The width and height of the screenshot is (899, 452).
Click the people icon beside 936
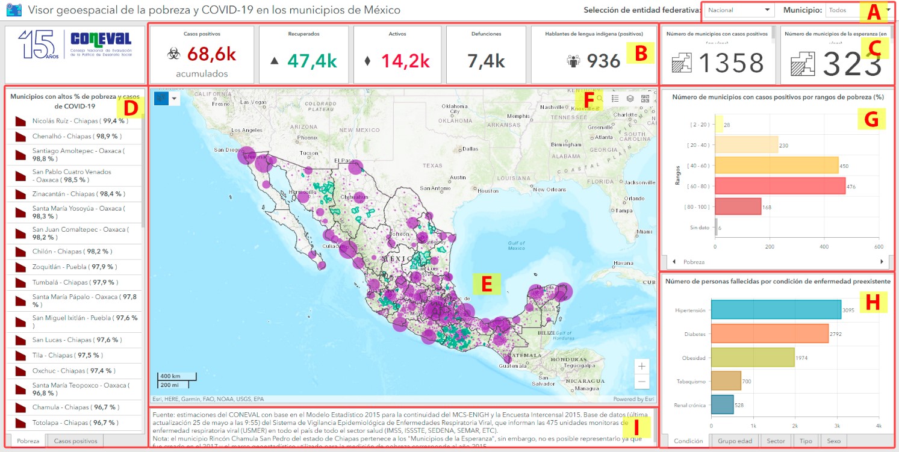pos(573,60)
